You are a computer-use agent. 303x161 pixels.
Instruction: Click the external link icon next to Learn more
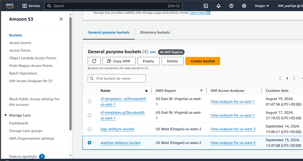click(x=208, y=12)
